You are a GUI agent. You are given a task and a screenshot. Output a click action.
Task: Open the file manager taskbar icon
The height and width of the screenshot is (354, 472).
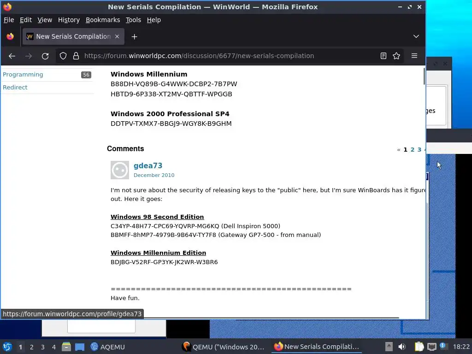(66, 347)
